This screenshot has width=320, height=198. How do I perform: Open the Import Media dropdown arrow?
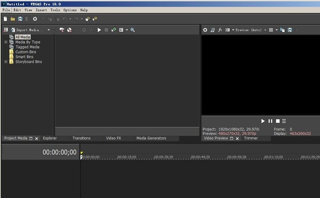click(49, 30)
